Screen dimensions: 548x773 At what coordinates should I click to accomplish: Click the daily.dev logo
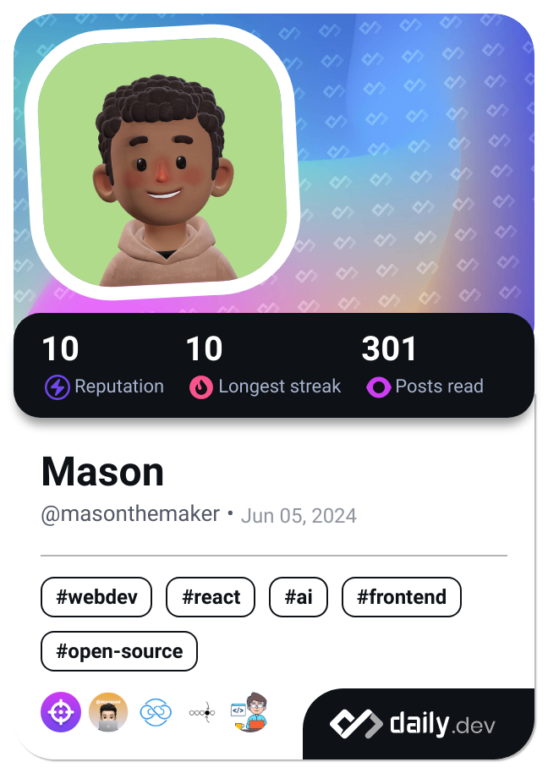(x=413, y=724)
